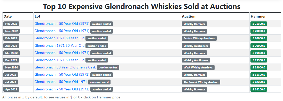Click the £ 18250.0 hammer price badge
This screenshot has height=101, width=283.
pyautogui.click(x=259, y=82)
